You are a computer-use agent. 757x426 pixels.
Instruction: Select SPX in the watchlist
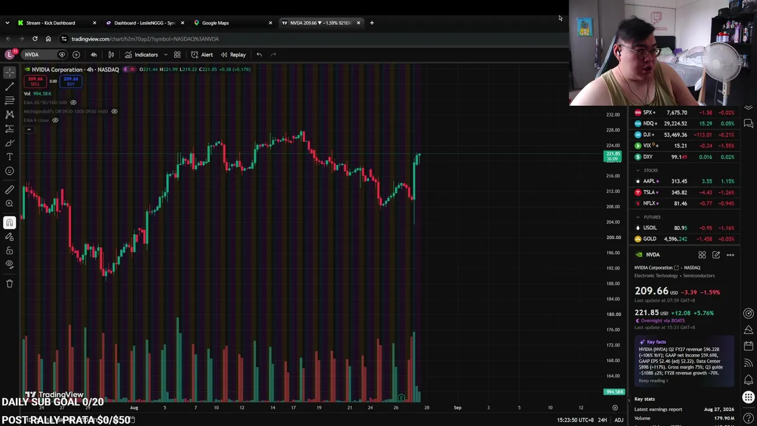[684, 112]
